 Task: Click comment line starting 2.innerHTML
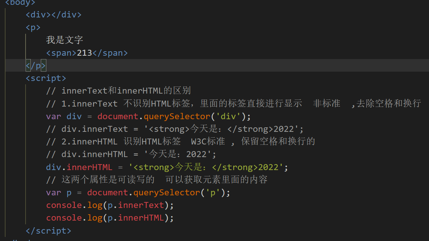point(181,141)
